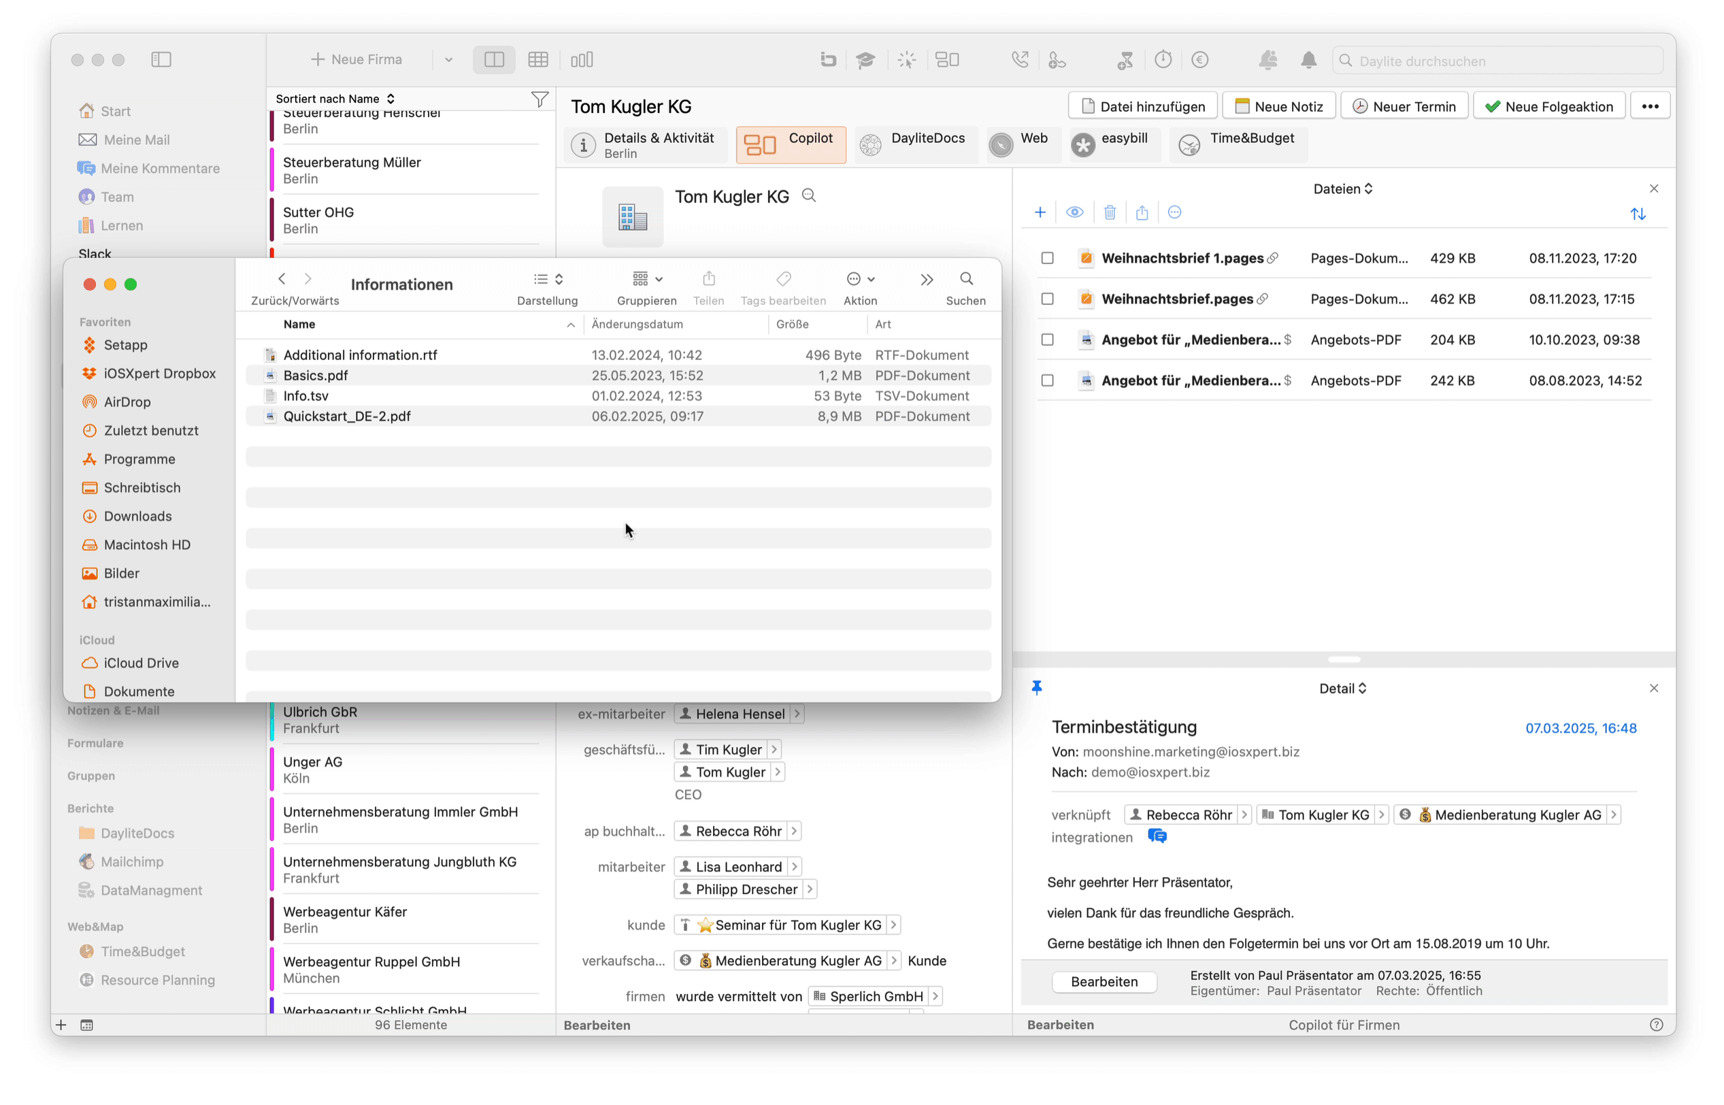Click the filter funnel icon in list

point(539,99)
